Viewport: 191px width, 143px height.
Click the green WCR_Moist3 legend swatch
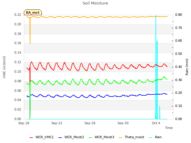pyautogui.click(x=90, y=138)
